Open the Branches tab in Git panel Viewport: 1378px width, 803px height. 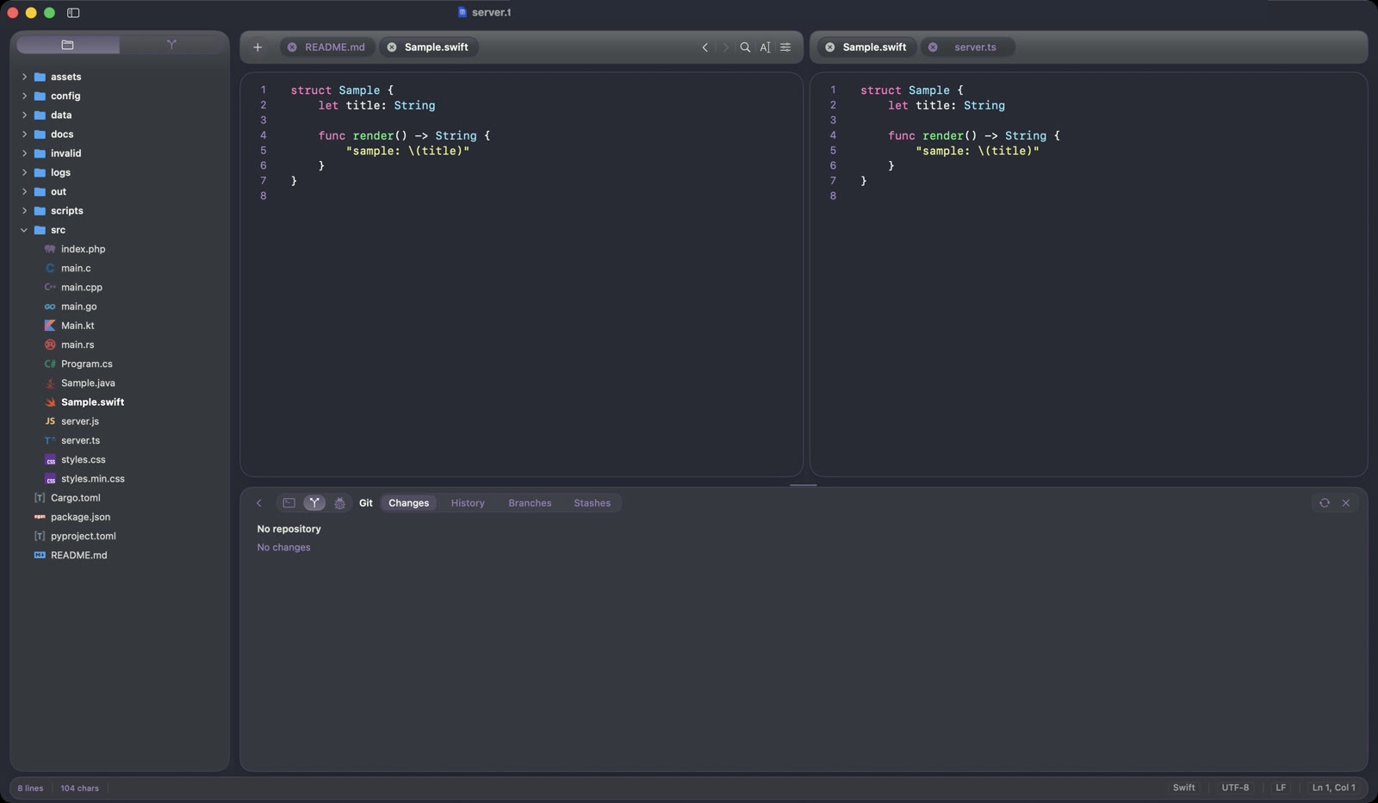pyautogui.click(x=530, y=503)
